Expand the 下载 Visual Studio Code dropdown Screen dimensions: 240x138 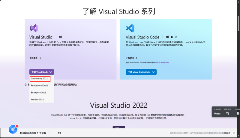pos(141,72)
